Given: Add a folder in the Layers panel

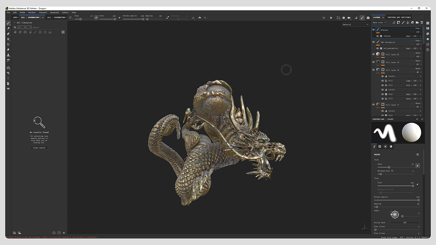Looking at the screenshot, I should pos(417,23).
